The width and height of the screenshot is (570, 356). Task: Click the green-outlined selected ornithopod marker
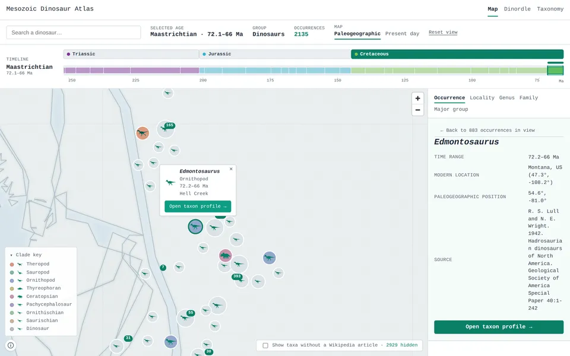[195, 227]
